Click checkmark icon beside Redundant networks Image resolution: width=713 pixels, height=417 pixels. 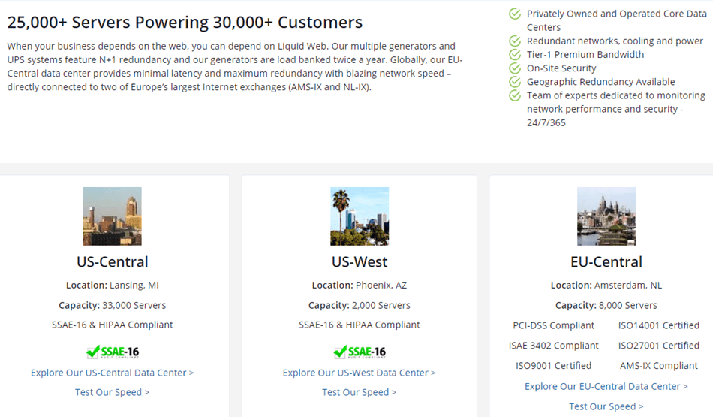(x=515, y=41)
